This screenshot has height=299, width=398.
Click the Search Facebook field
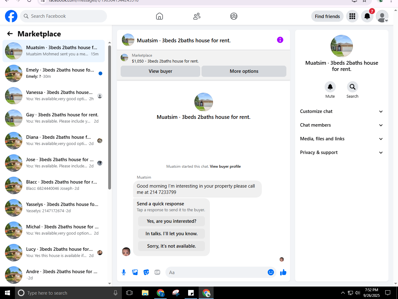[63, 16]
